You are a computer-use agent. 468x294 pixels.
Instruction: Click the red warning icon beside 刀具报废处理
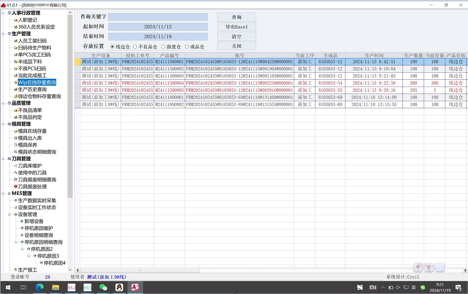pos(16,187)
